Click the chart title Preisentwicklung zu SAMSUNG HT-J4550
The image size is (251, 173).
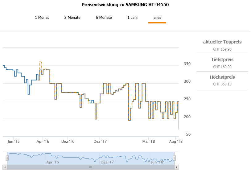tap(125, 5)
